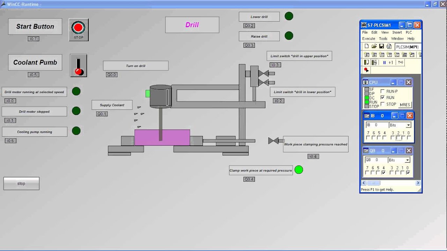Save the simulation with the floppy icon
The height and width of the screenshot is (251, 447).
(x=381, y=46)
